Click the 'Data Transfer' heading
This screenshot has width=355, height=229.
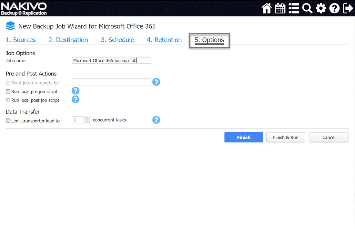(23, 112)
